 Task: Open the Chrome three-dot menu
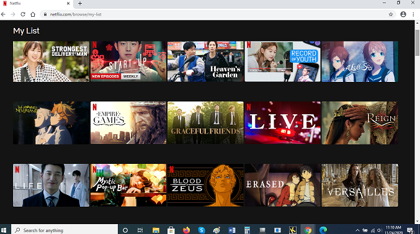click(x=413, y=14)
